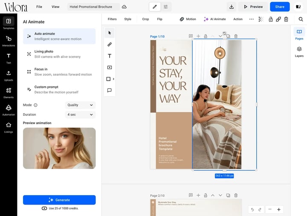Select the pointer selection tool
307x216 pixels.
click(x=110, y=33)
